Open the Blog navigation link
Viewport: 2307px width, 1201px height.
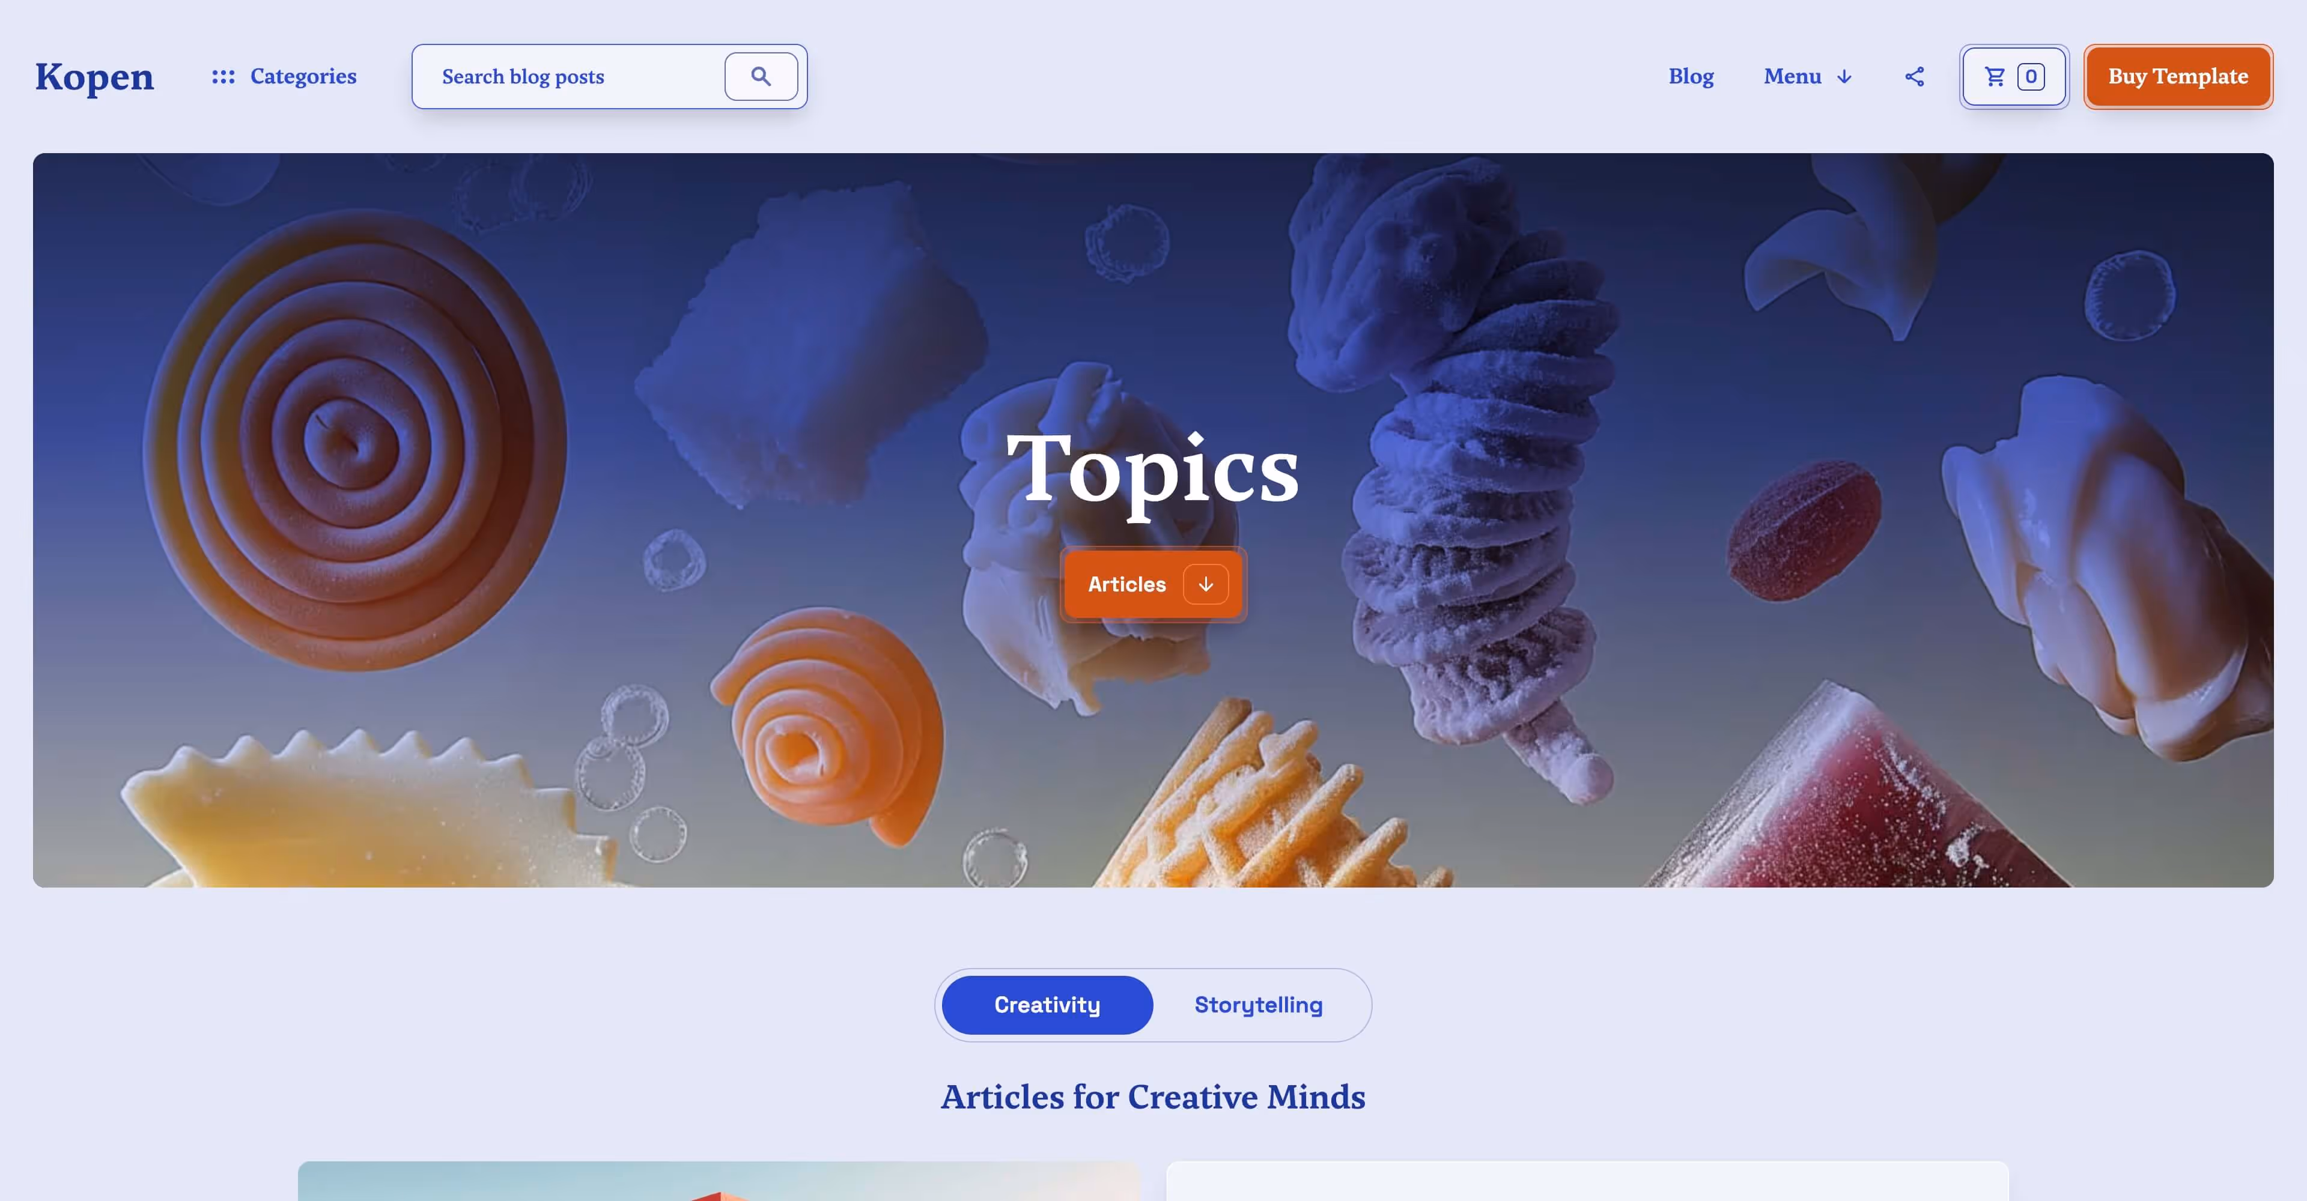click(x=1691, y=76)
